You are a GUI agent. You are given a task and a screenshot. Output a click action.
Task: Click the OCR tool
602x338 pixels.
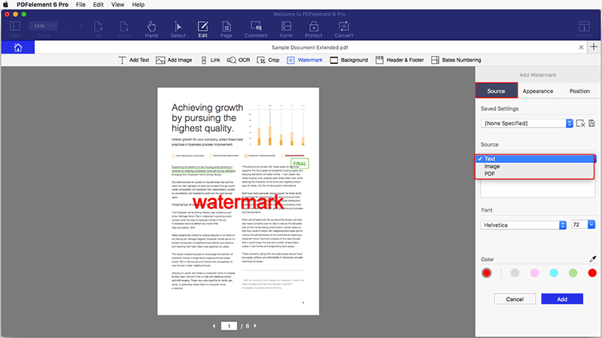239,60
